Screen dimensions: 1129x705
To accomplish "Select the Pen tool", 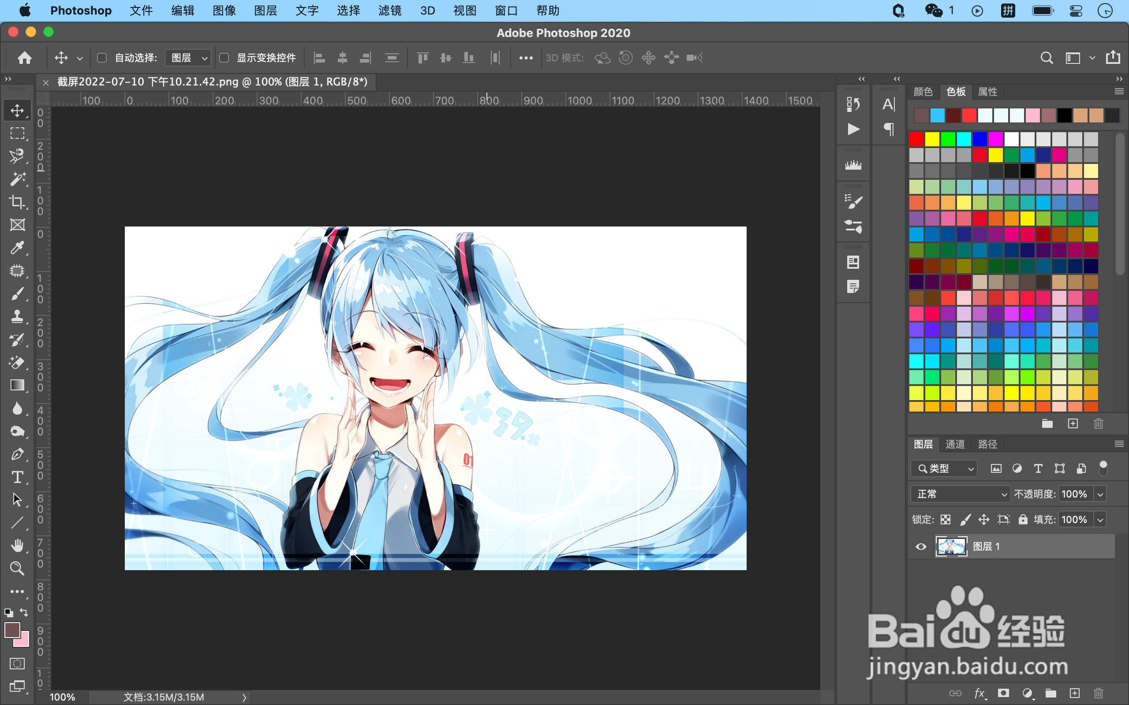I will (x=17, y=454).
